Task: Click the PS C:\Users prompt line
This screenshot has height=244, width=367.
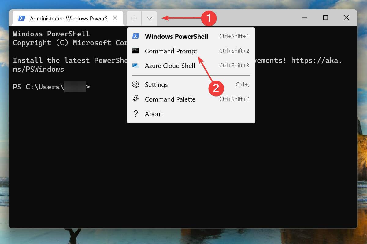Action: [51, 87]
